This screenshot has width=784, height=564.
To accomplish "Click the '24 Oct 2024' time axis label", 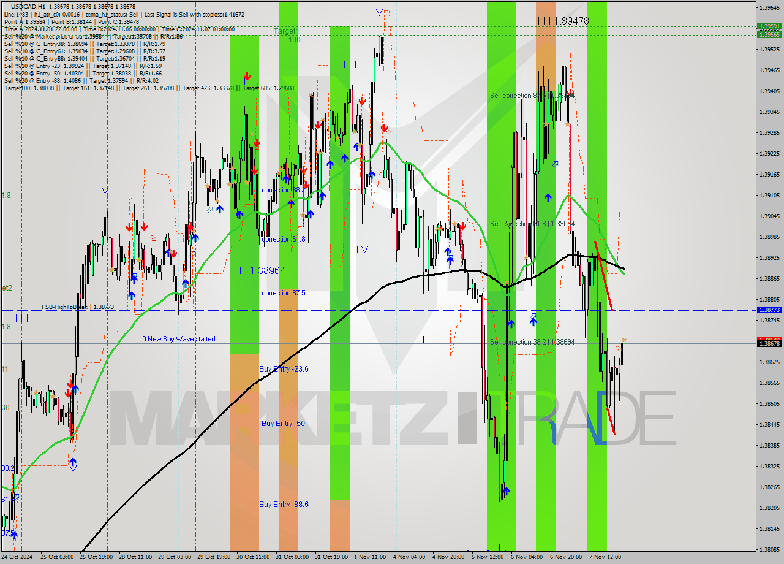I will click(x=18, y=557).
